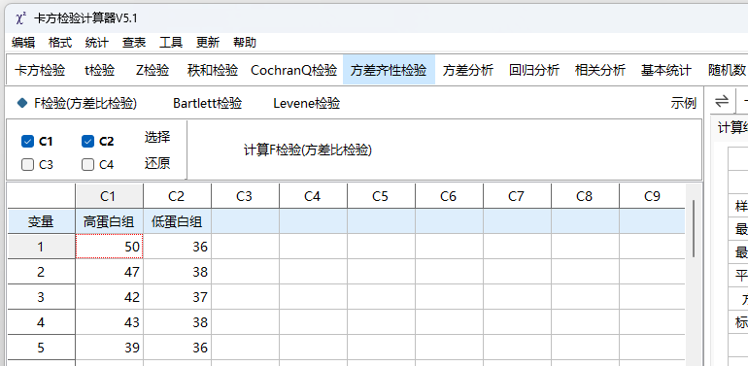Click the data grid vertical scrollbar
The width and height of the screenshot is (748, 366).
coord(694,229)
